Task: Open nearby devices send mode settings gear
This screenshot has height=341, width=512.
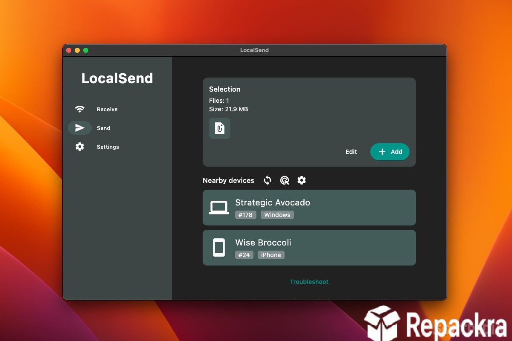Action: pos(302,180)
